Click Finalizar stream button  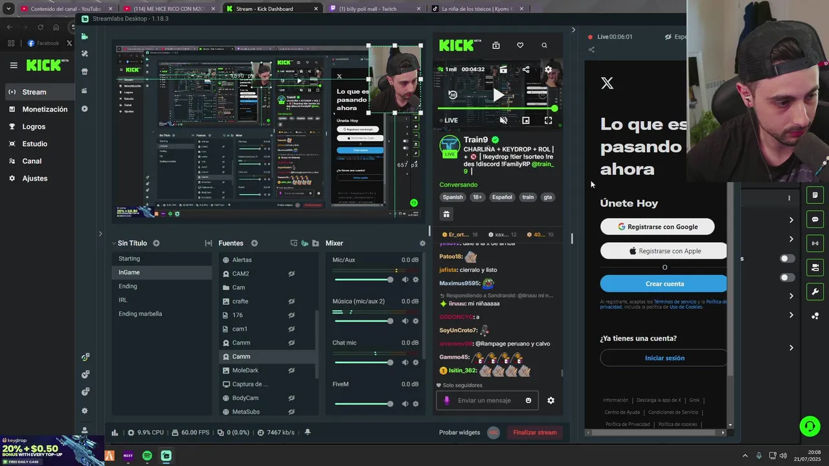535,432
